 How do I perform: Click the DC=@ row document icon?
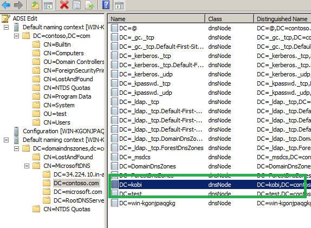[x=114, y=28]
